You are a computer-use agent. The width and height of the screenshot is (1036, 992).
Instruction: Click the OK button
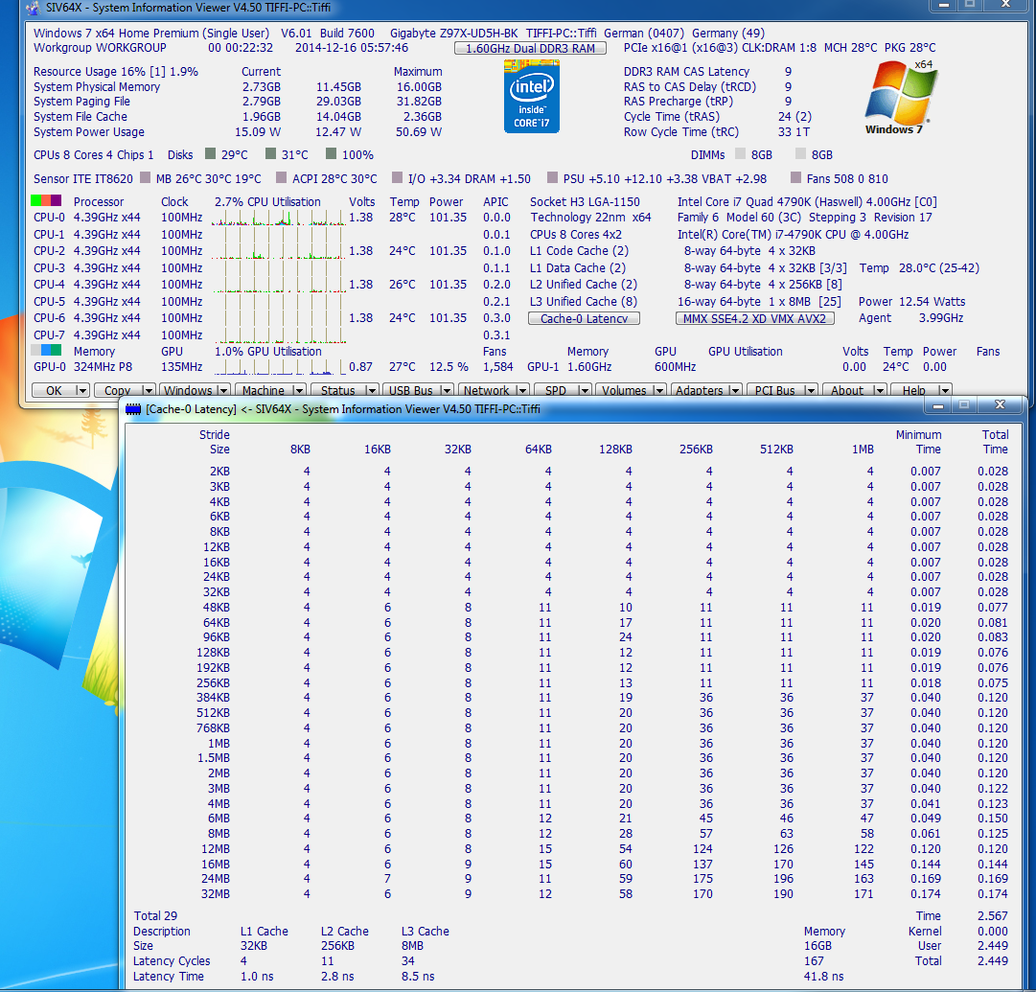pyautogui.click(x=55, y=390)
